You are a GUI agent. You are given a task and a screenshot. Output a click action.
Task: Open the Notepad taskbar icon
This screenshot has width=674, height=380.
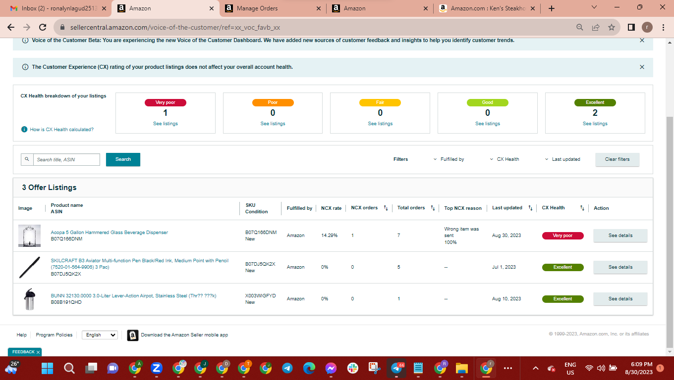pos(418,368)
